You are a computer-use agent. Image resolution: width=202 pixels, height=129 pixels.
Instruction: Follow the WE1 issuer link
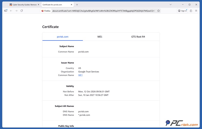[x=80, y=75]
